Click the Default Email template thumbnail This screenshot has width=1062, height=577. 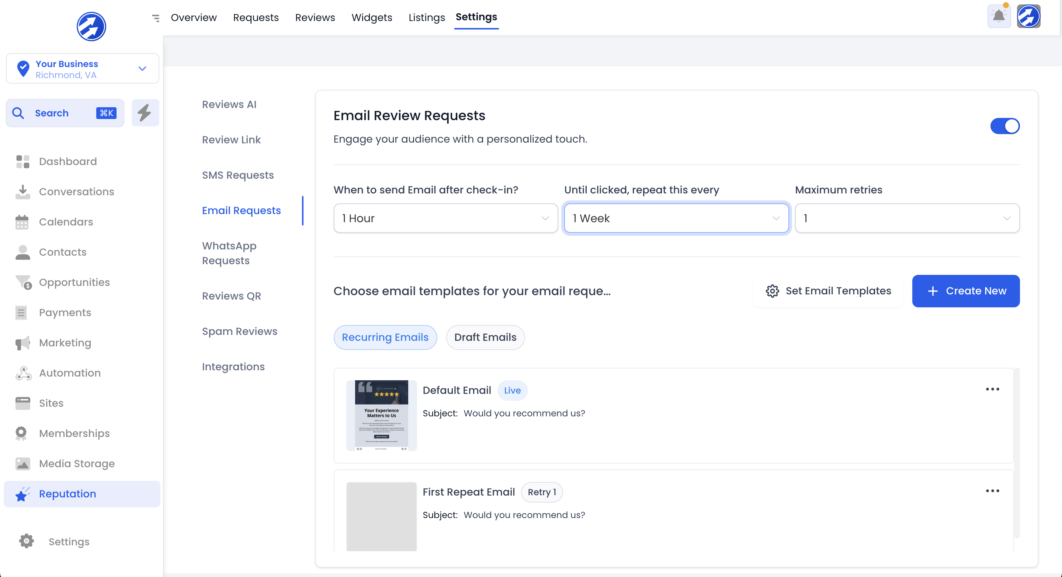tap(381, 415)
